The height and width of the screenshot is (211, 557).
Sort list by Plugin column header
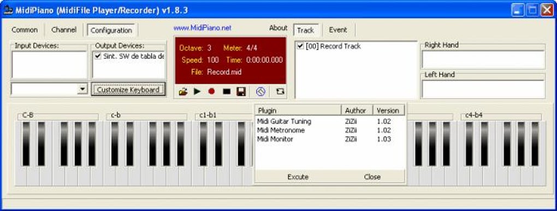(298, 110)
